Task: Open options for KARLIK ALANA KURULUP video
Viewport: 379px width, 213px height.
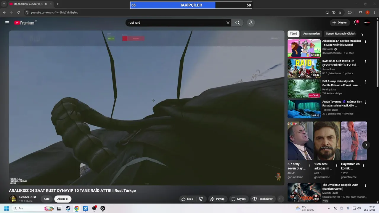Action: coord(365,62)
